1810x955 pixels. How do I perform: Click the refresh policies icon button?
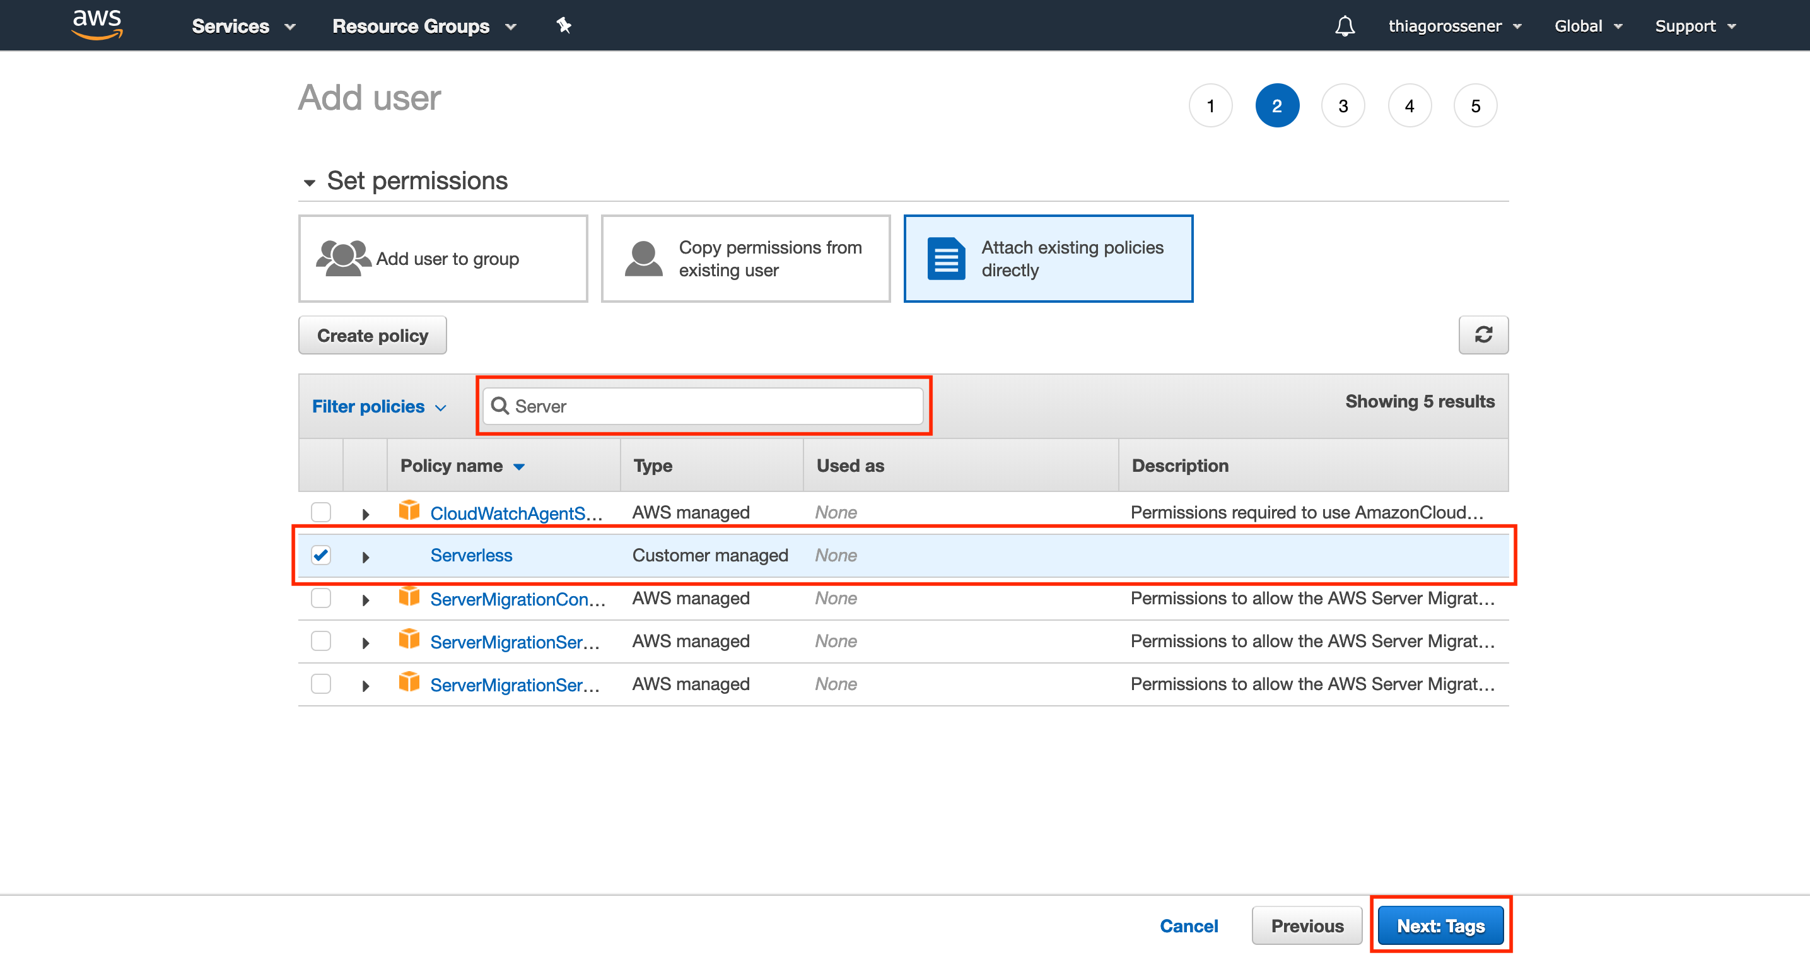(x=1483, y=335)
